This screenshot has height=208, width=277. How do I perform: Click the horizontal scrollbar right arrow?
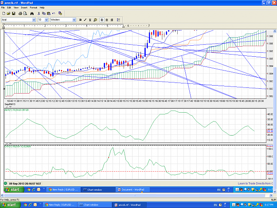(x=271, y=196)
